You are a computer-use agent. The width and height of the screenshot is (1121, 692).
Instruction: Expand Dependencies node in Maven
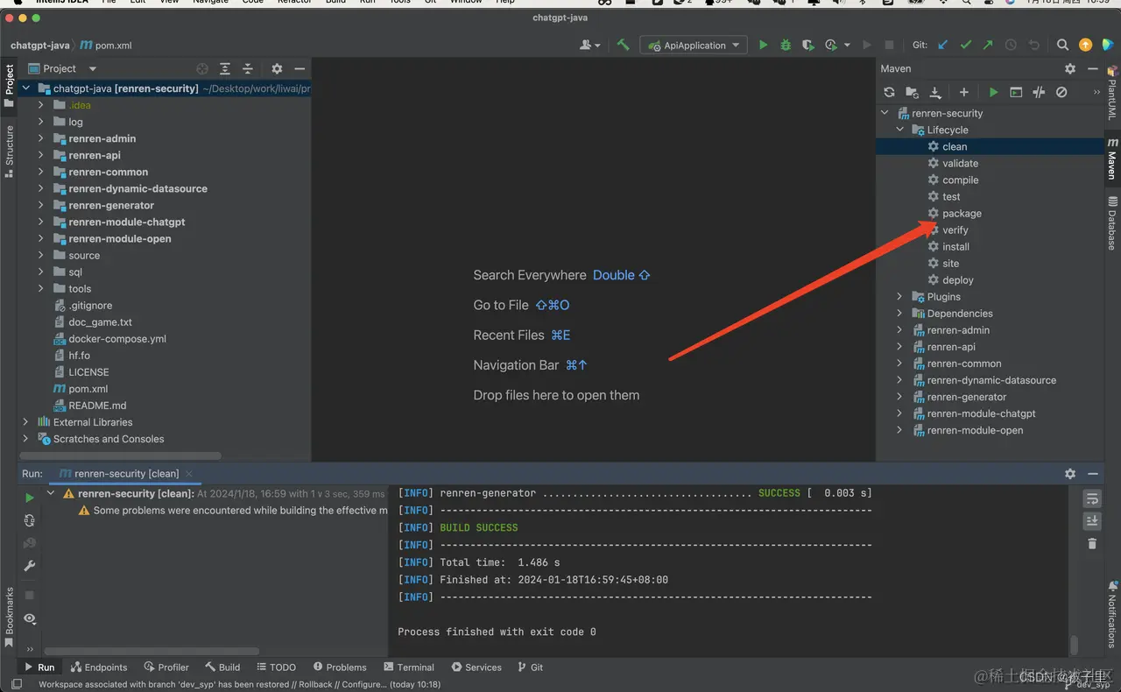[x=899, y=314]
